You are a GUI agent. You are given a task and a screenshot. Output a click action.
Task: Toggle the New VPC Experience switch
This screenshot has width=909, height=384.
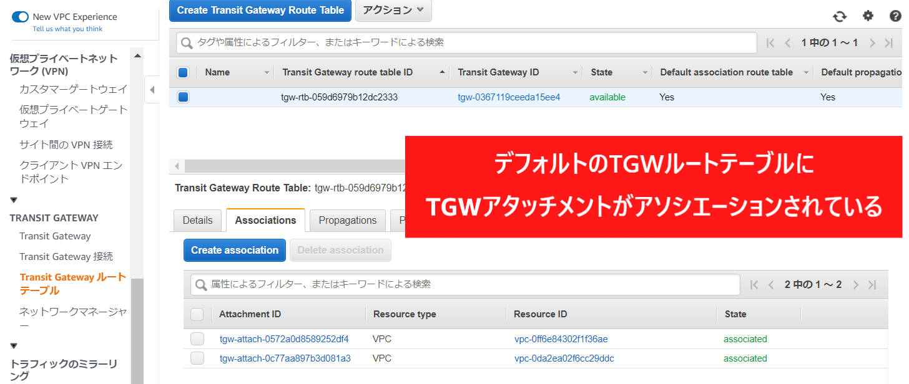click(x=21, y=17)
